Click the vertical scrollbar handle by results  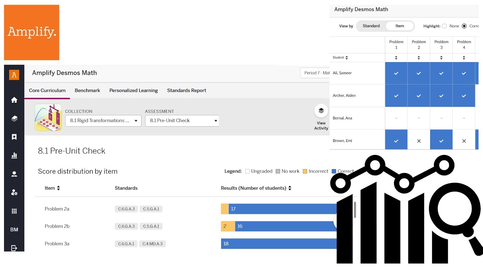point(355,210)
